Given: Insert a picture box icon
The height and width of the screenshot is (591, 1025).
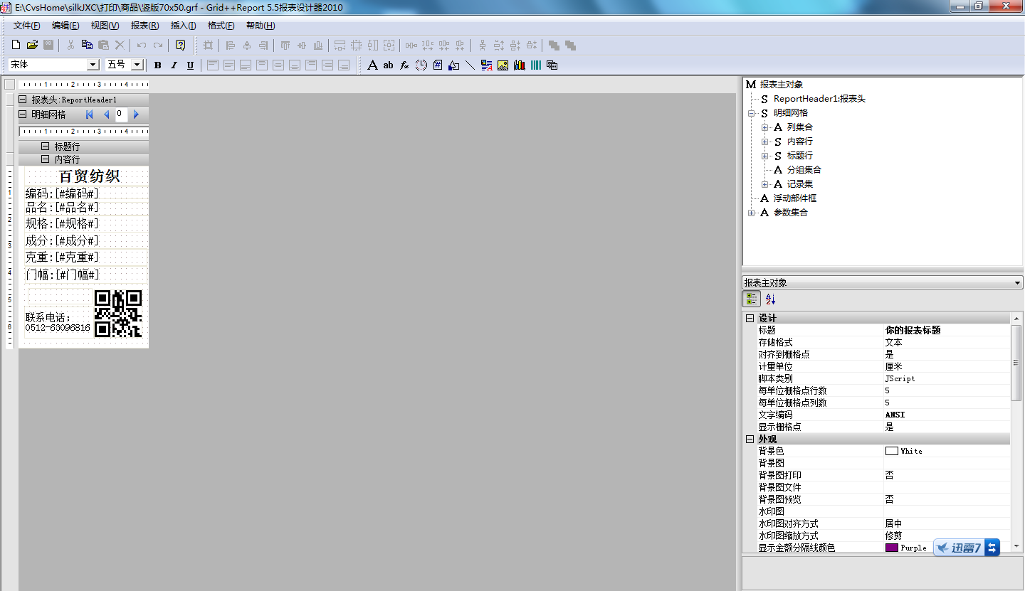Looking at the screenshot, I should [503, 65].
